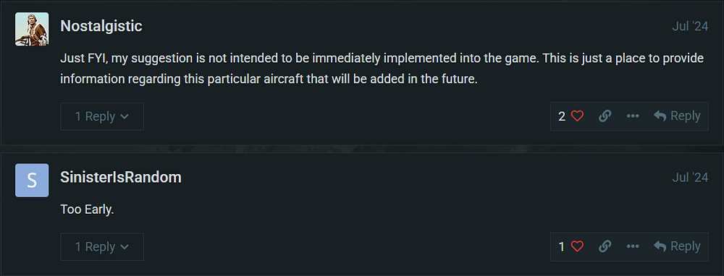Copy the link to Nostalgistic's post
This screenshot has width=724, height=276.
tap(605, 116)
